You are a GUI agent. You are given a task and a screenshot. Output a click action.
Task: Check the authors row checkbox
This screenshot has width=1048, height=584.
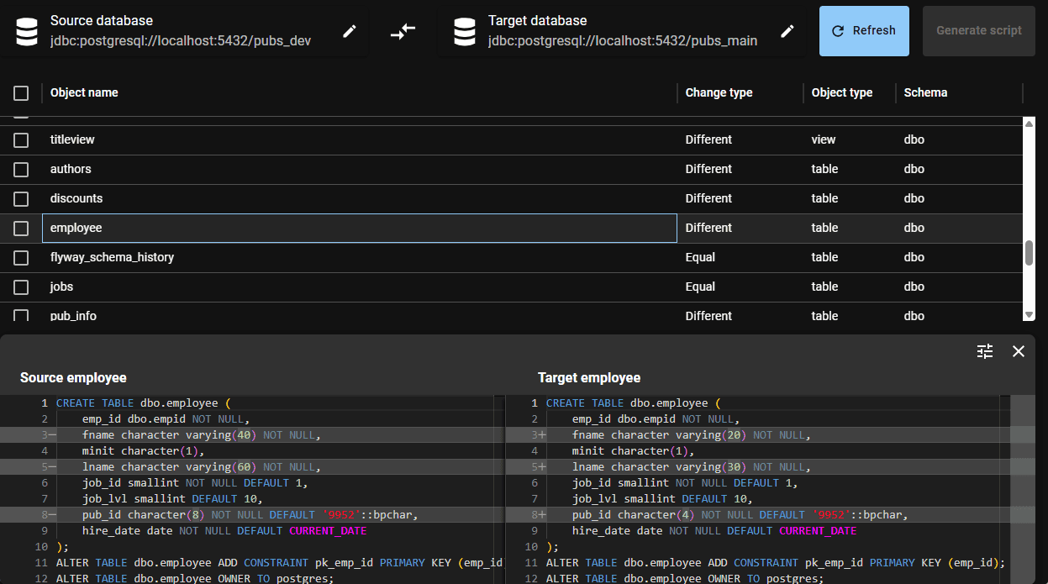(x=21, y=169)
